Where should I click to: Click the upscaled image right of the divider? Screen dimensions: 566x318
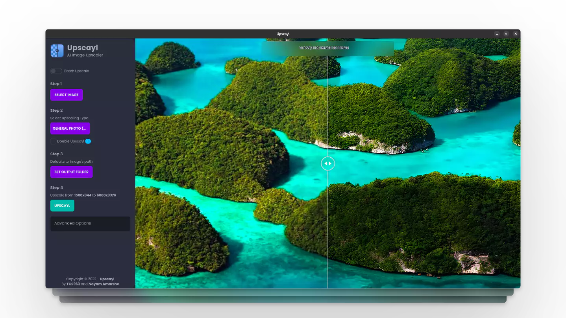pos(424,163)
